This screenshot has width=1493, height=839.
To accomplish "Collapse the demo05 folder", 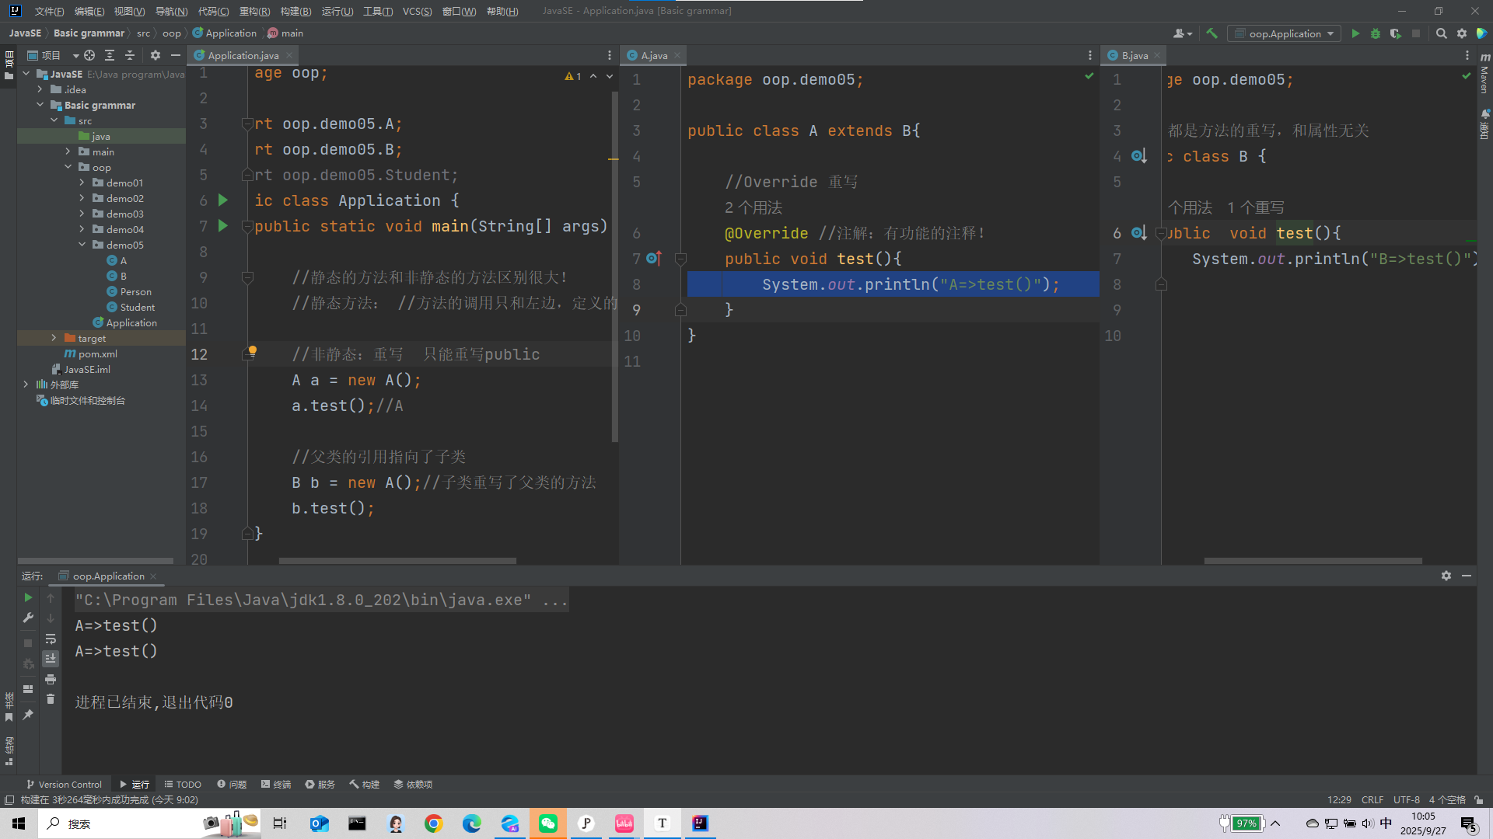I will (x=82, y=245).
